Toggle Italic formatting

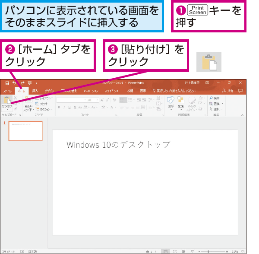64,107
